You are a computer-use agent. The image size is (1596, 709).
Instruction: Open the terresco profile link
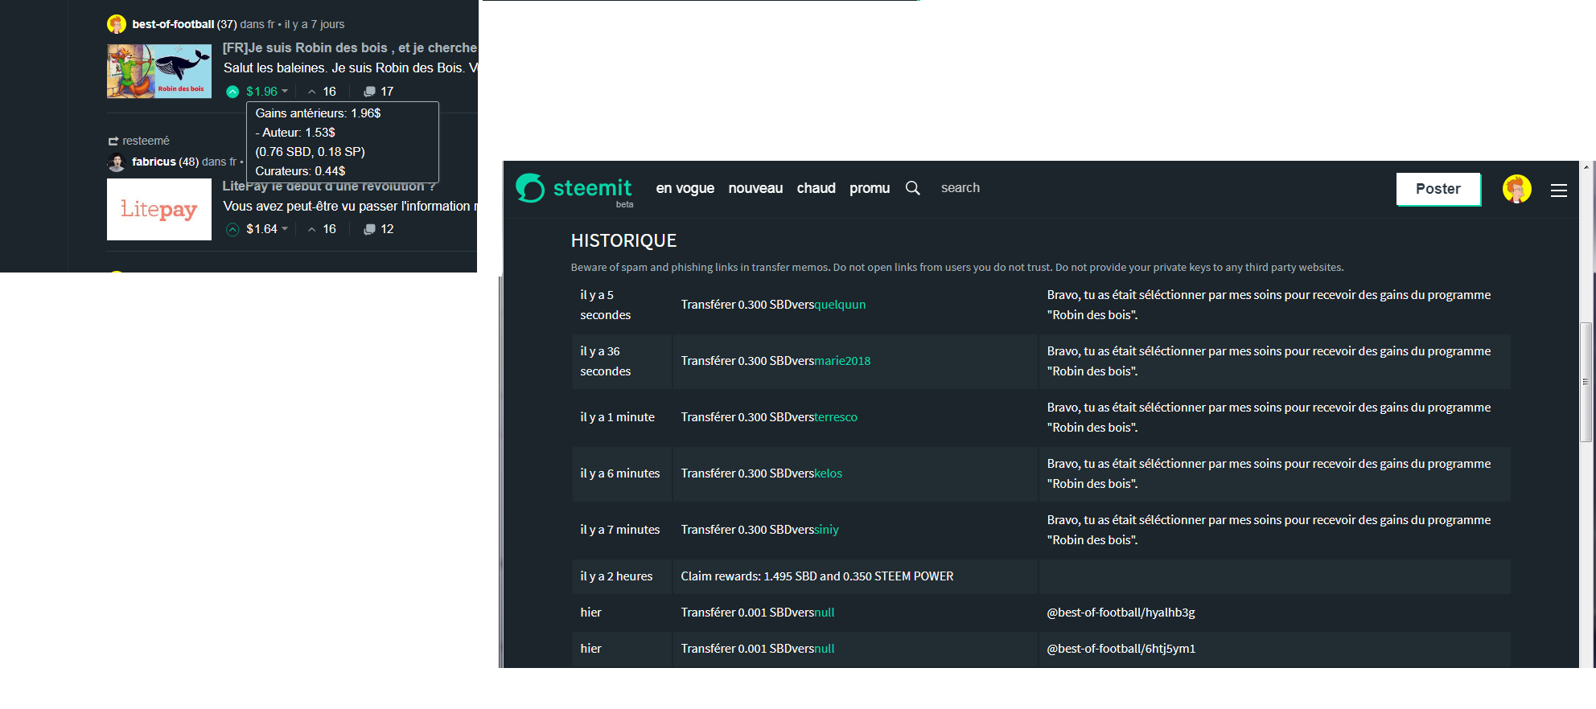[836, 417]
